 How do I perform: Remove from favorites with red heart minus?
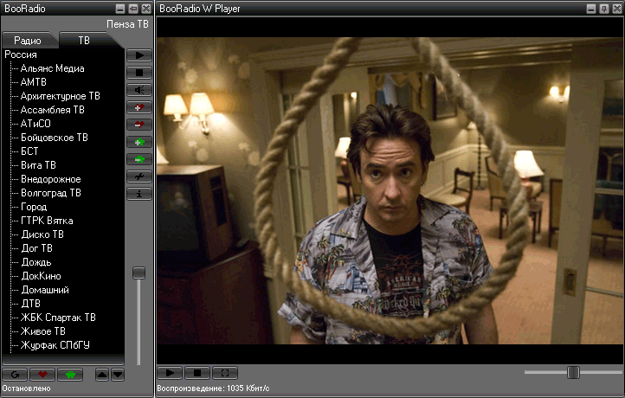pyautogui.click(x=139, y=125)
